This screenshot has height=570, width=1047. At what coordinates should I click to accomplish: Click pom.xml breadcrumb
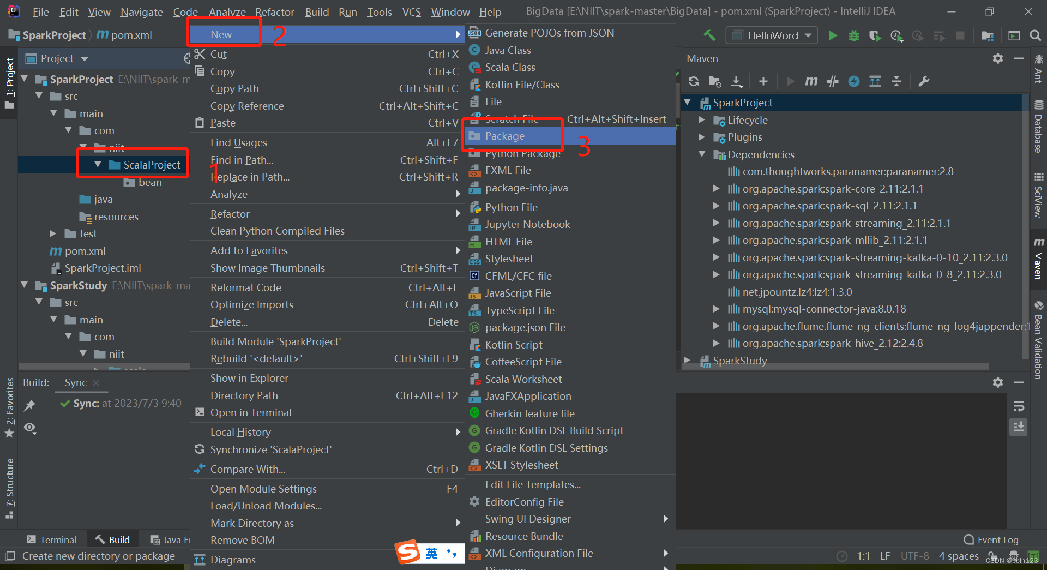pyautogui.click(x=124, y=35)
